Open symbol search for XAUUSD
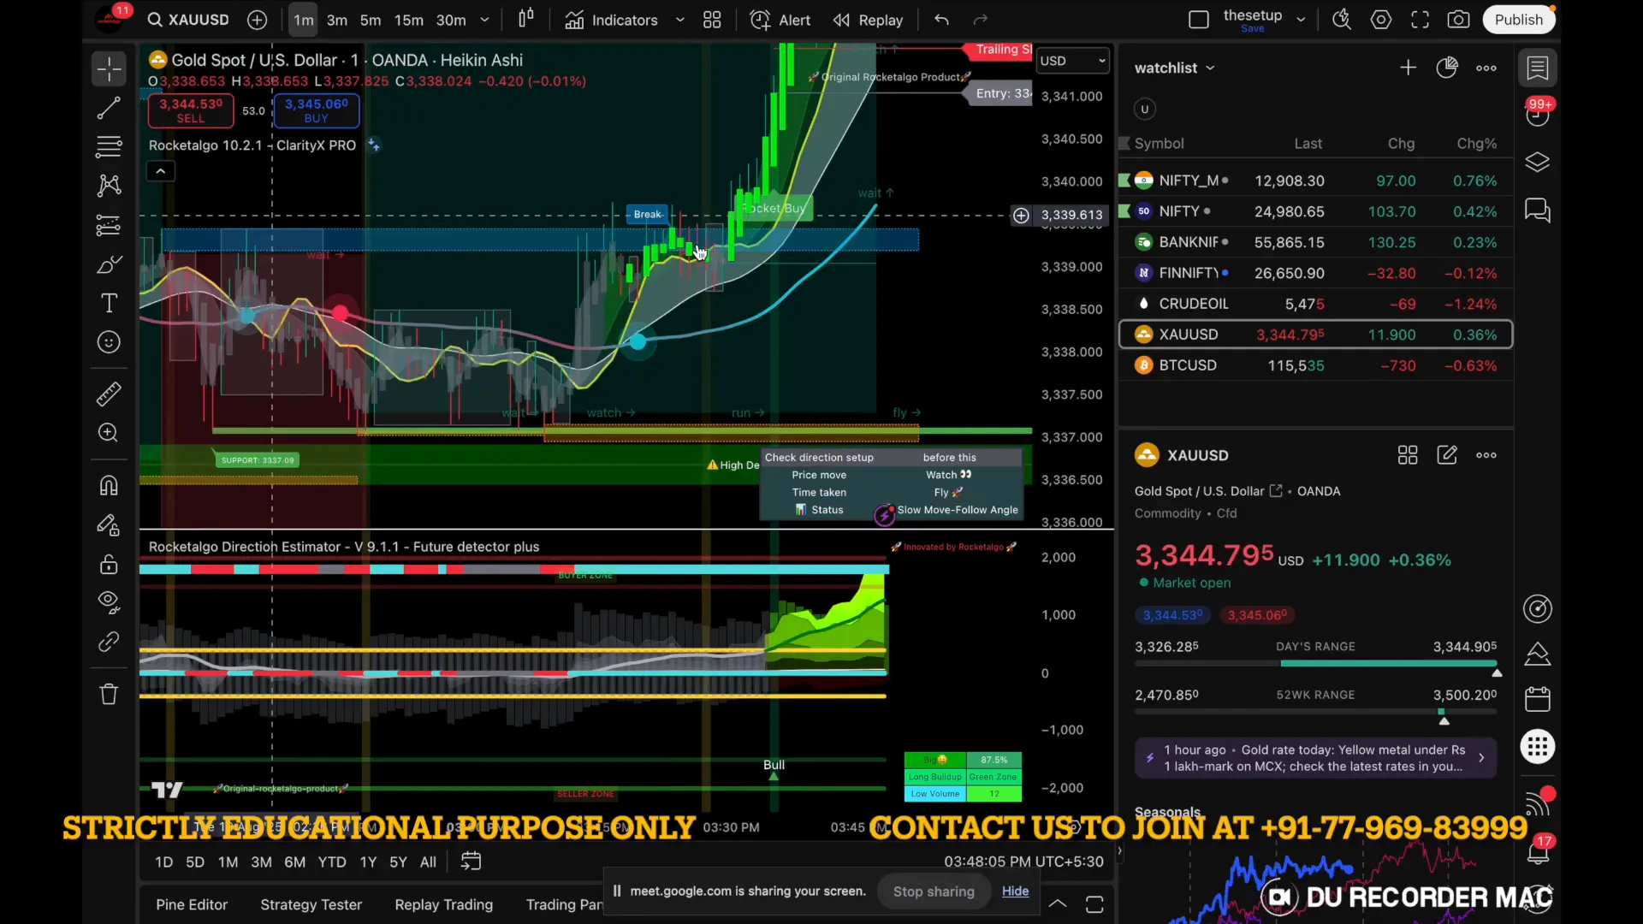Image resolution: width=1643 pixels, height=924 pixels. coord(188,20)
